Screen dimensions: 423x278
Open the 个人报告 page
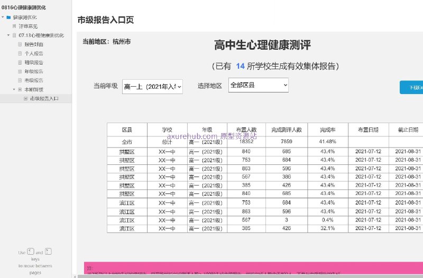[34, 53]
